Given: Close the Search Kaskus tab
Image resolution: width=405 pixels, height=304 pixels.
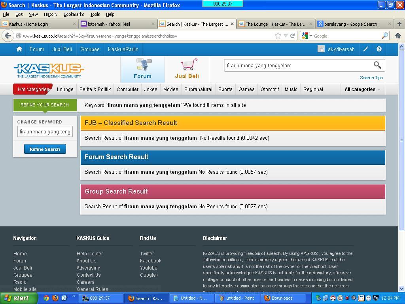Looking at the screenshot, I should pos(232,24).
